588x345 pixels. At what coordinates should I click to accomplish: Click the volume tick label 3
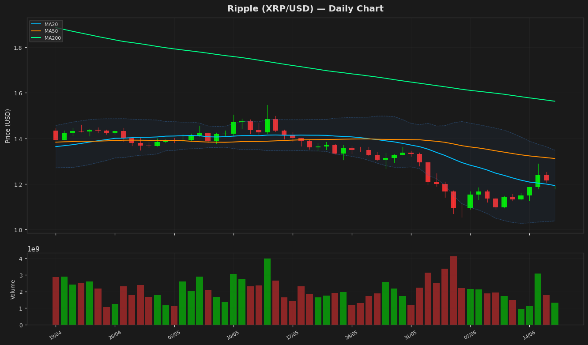[x=21, y=275]
